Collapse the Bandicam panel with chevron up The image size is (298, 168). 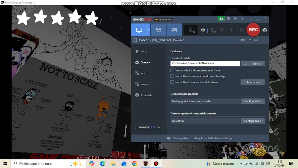pos(265,40)
